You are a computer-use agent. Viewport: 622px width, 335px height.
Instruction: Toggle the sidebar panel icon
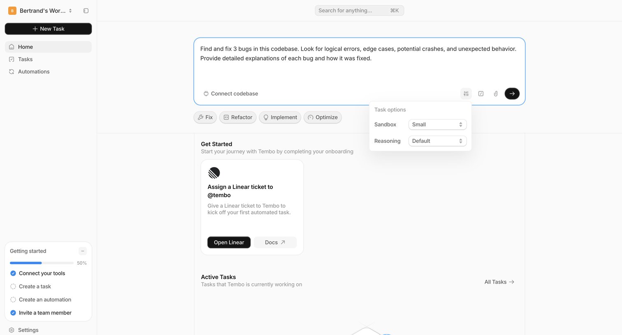tap(86, 11)
